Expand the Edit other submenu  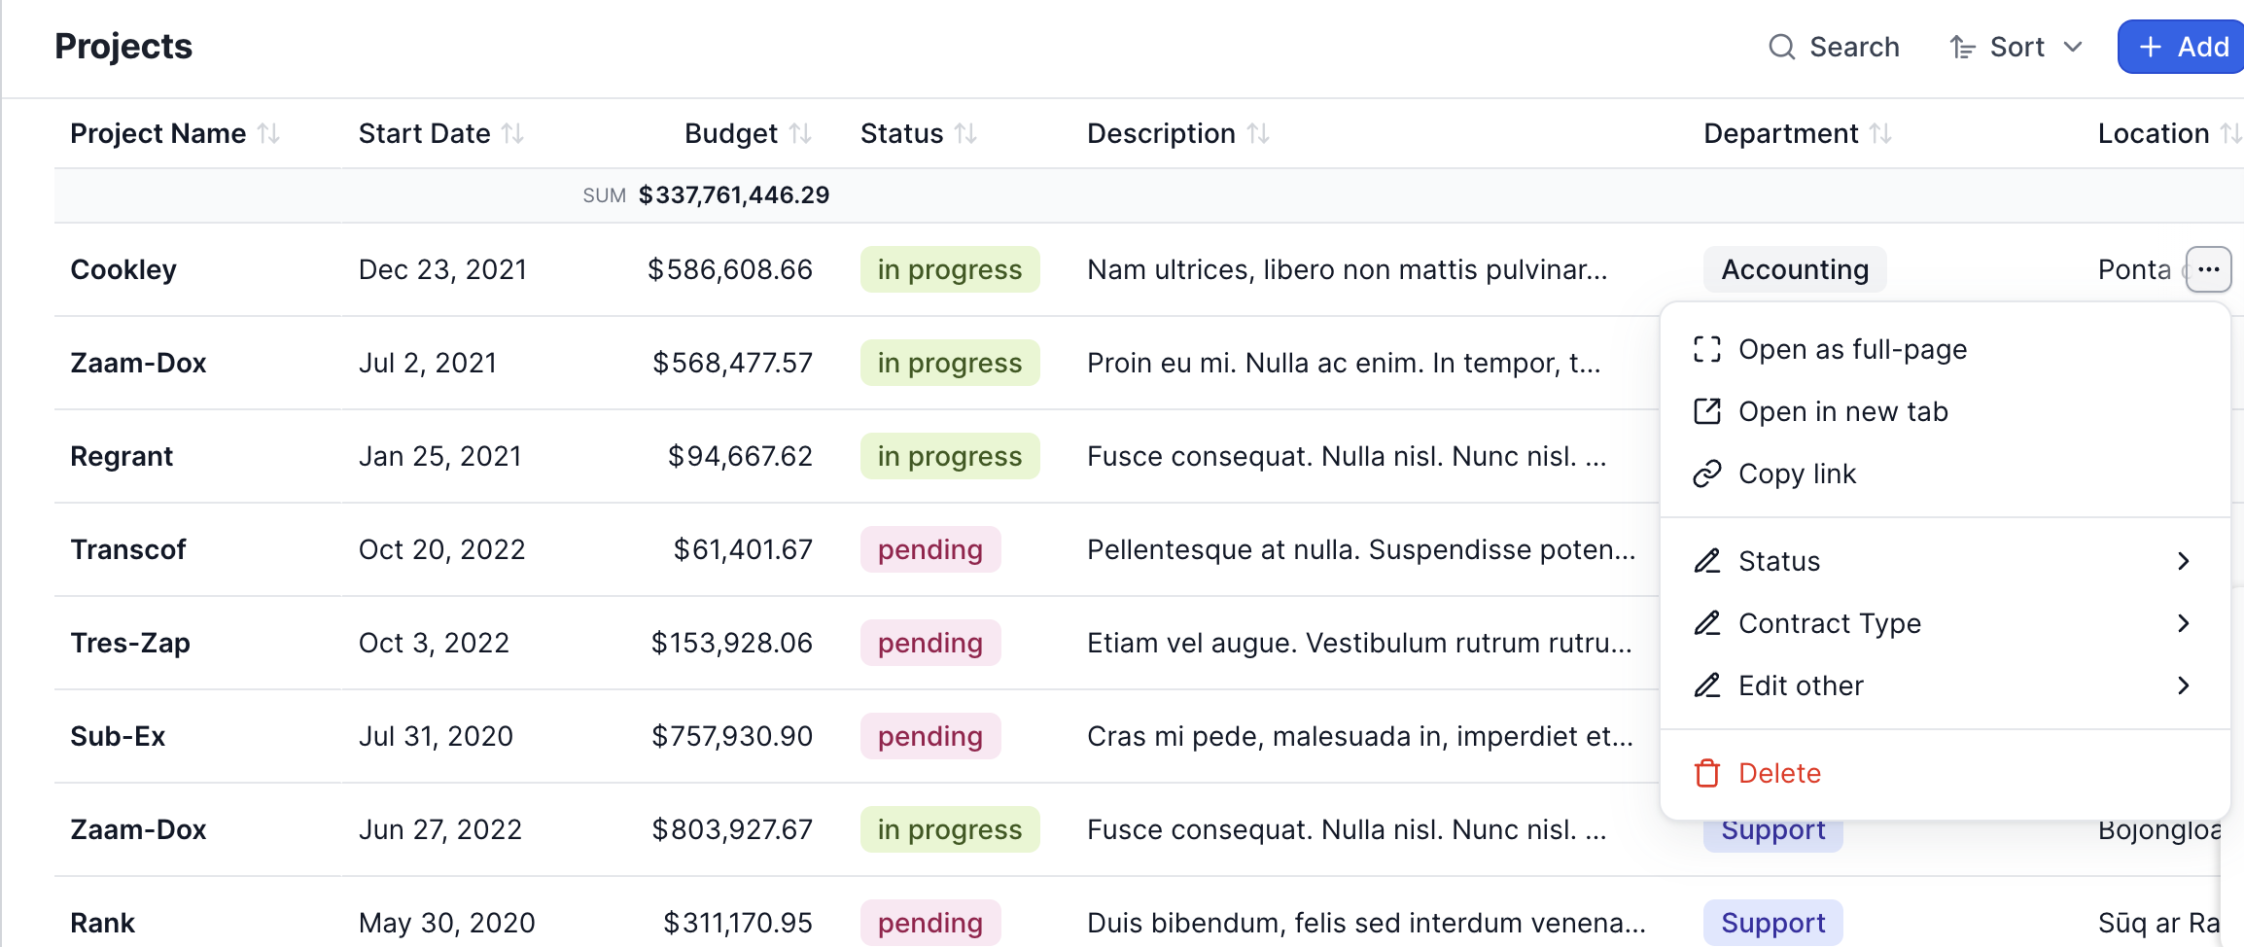(x=2183, y=685)
